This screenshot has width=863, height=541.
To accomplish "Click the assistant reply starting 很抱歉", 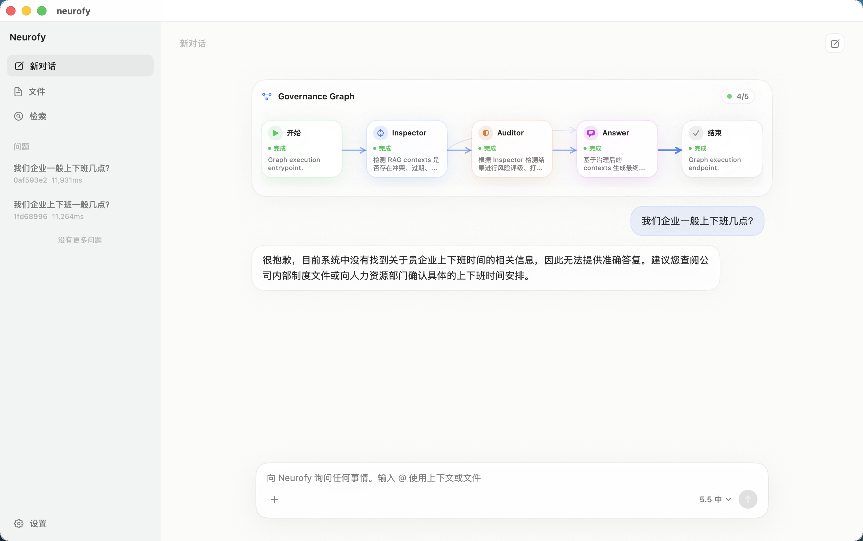I will click(x=485, y=268).
